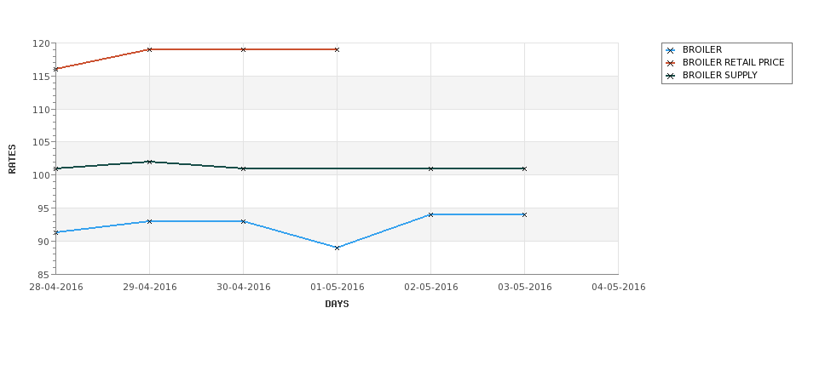The image size is (831, 365).
Task: Click retail price point at 28-04-2016
Action: 56,69
